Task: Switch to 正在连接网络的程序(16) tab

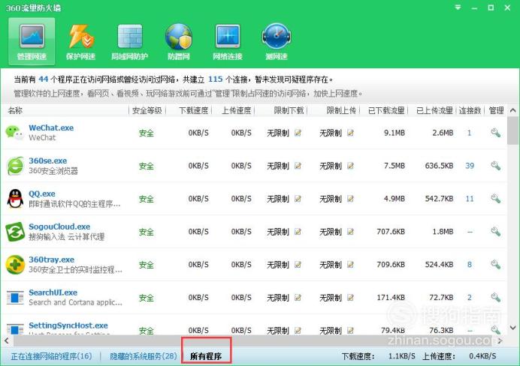Action: 51,356
